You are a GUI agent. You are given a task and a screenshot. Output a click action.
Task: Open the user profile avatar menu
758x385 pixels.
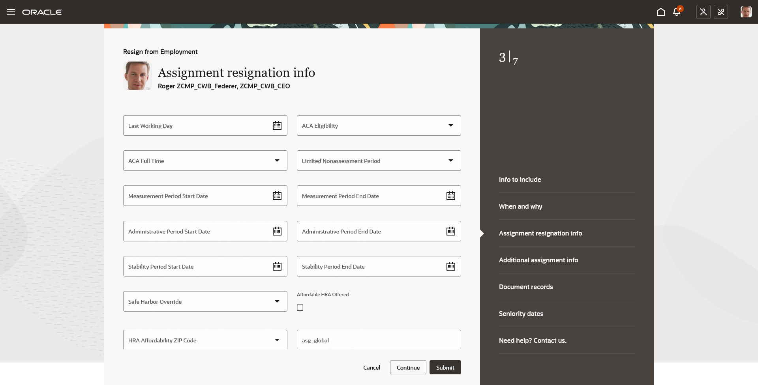click(746, 12)
